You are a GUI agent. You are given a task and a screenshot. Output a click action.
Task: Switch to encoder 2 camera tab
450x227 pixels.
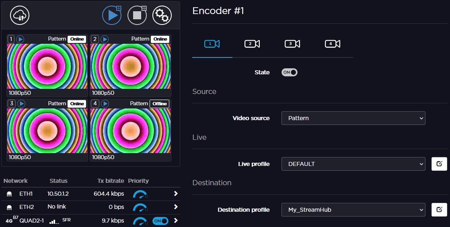click(x=252, y=44)
